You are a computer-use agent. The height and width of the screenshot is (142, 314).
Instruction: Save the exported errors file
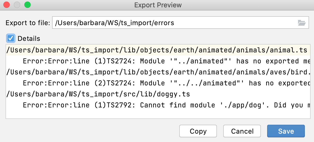coord(286,131)
